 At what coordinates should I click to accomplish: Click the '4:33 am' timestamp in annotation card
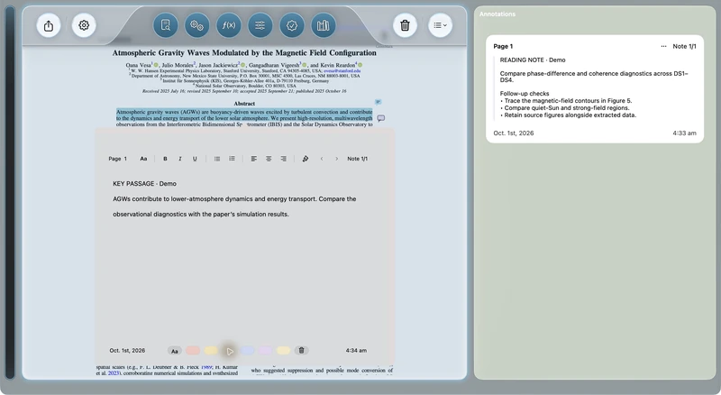coord(684,133)
